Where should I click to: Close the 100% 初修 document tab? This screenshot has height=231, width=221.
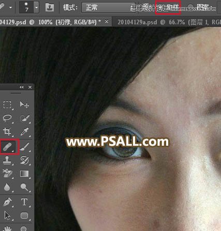coord(107,22)
